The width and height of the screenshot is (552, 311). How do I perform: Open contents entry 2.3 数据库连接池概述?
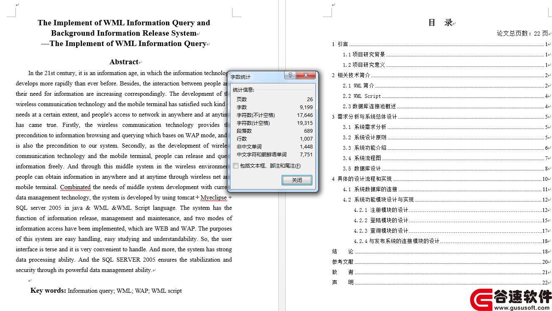click(x=446, y=106)
